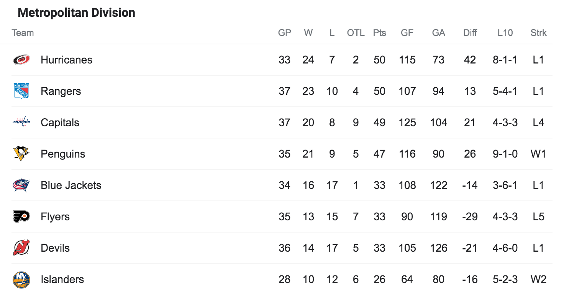Click the Flyers team logo

click(x=21, y=216)
